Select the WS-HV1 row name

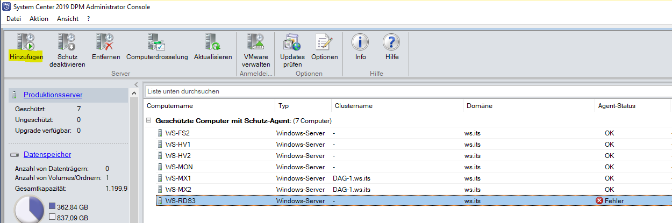(178, 144)
